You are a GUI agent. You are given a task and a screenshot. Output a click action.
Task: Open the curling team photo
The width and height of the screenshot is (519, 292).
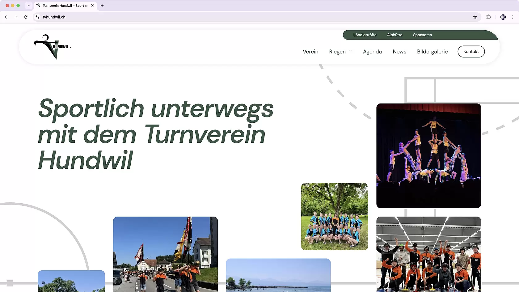[428, 254]
